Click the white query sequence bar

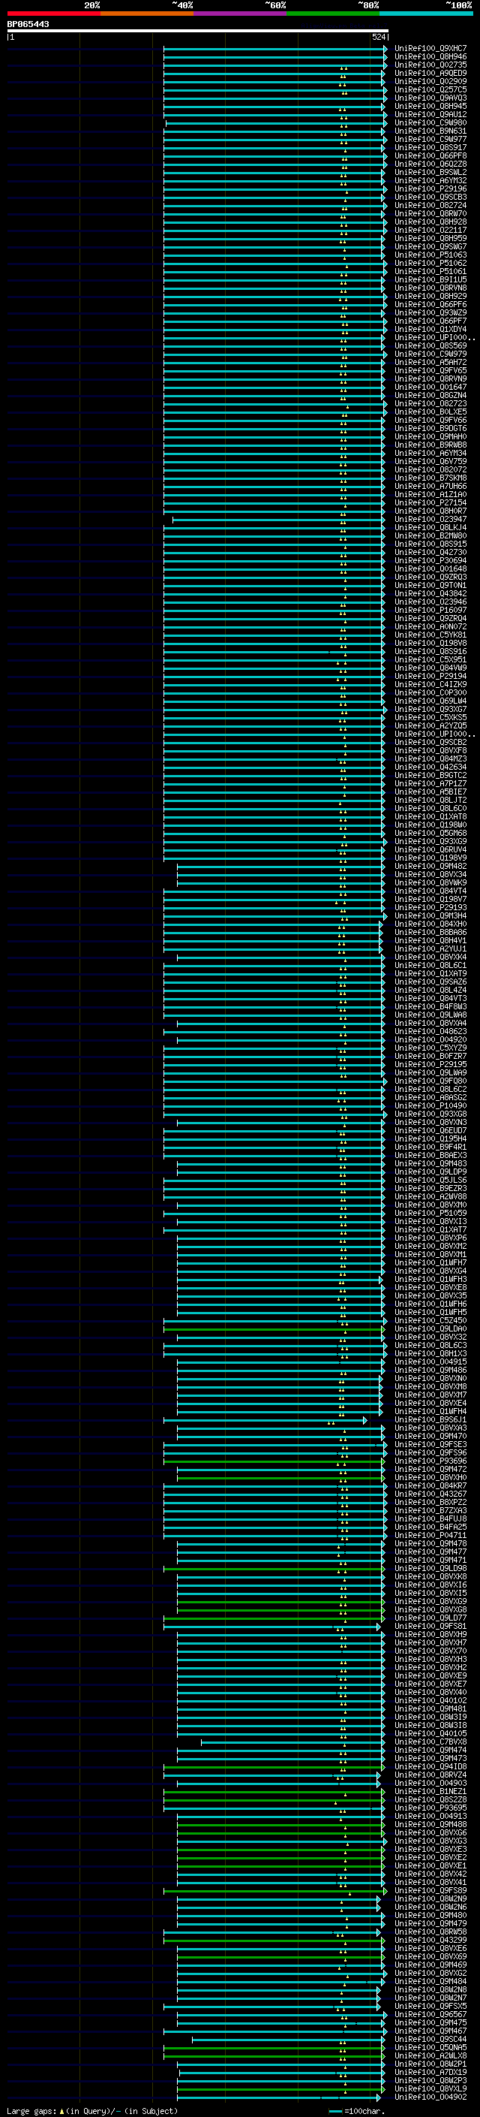pos(198,30)
